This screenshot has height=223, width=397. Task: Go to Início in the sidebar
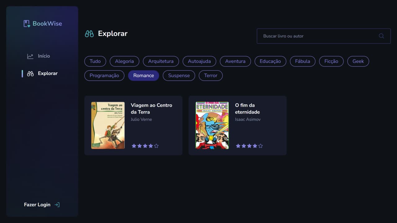44,56
